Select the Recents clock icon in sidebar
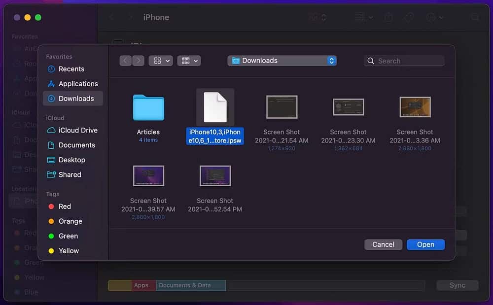Image resolution: width=493 pixels, height=305 pixels. [51, 69]
